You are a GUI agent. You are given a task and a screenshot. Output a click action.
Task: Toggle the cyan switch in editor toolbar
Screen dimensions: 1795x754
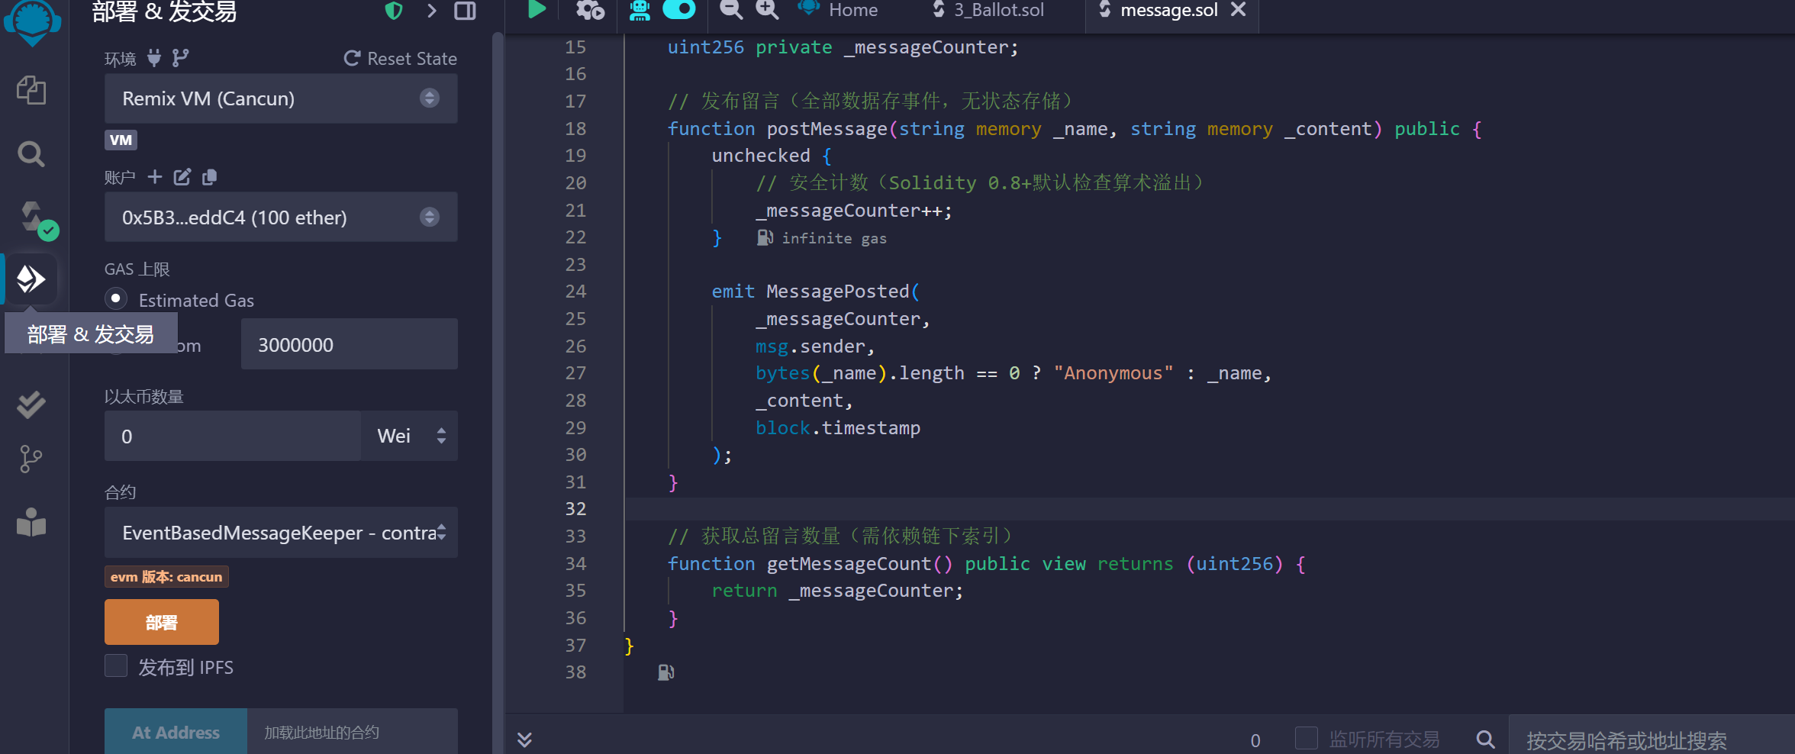point(678,10)
